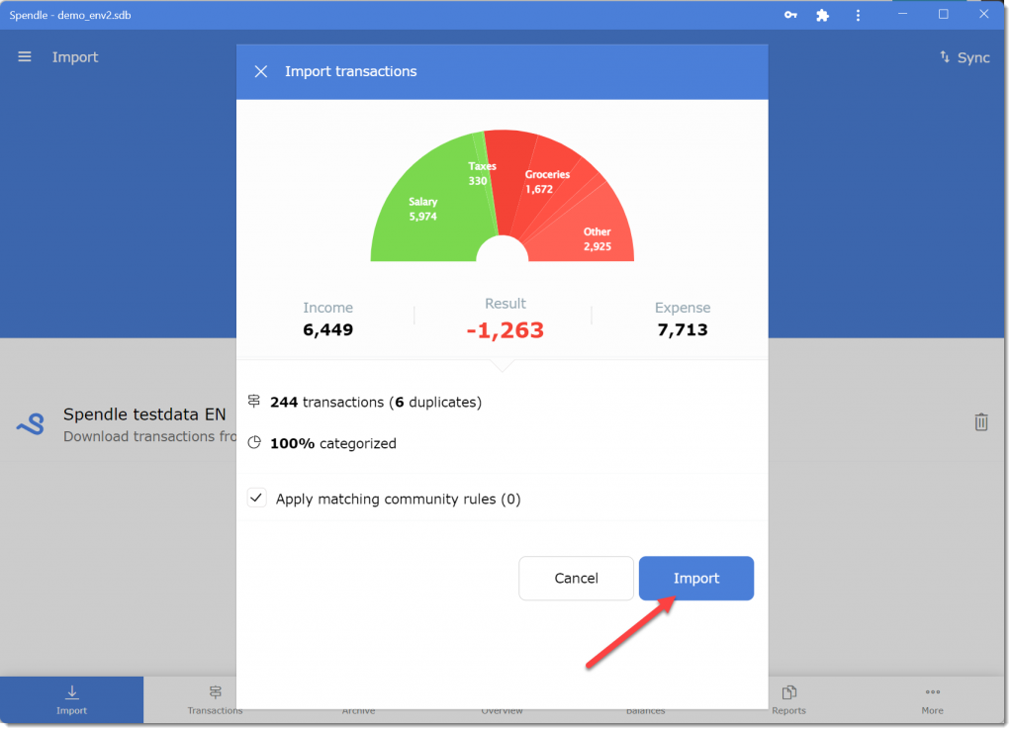The height and width of the screenshot is (732, 1013).
Task: Open the More bottom tab
Action: pos(932,700)
